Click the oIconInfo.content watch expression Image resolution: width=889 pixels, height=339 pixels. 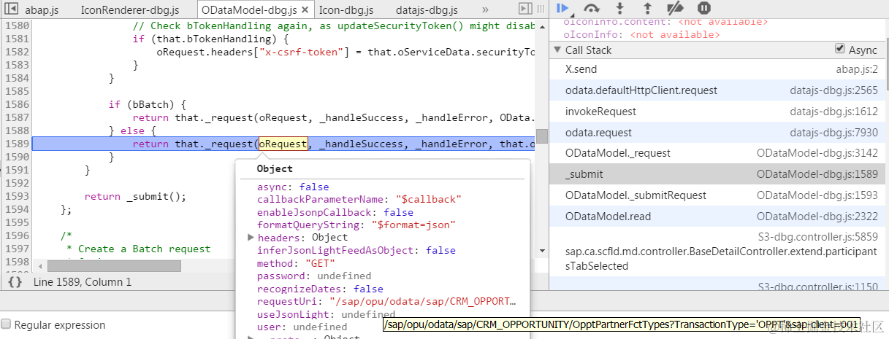coord(665,22)
